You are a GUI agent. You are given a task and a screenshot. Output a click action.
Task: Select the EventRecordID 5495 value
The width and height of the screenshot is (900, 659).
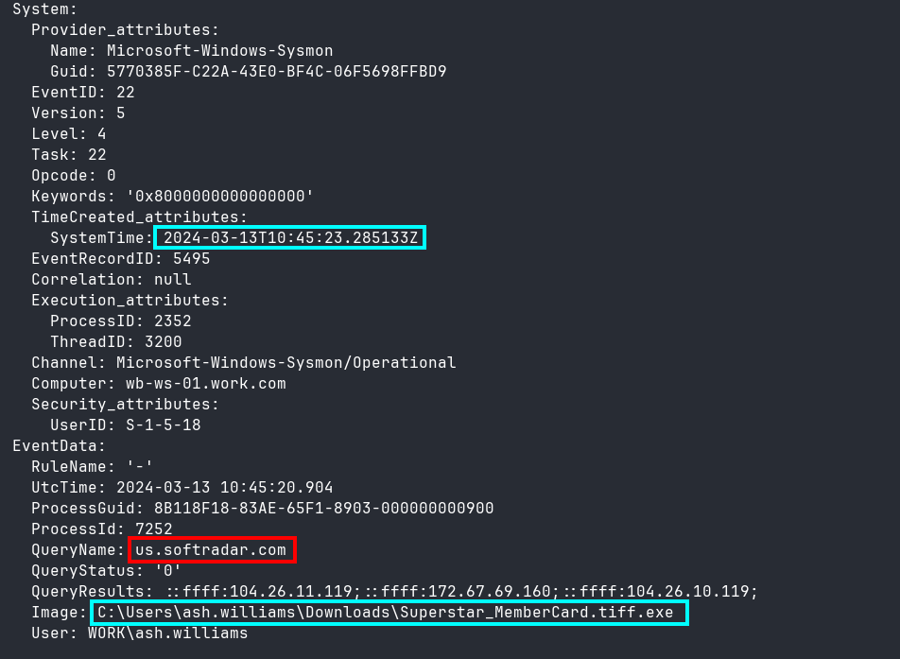pyautogui.click(x=192, y=259)
